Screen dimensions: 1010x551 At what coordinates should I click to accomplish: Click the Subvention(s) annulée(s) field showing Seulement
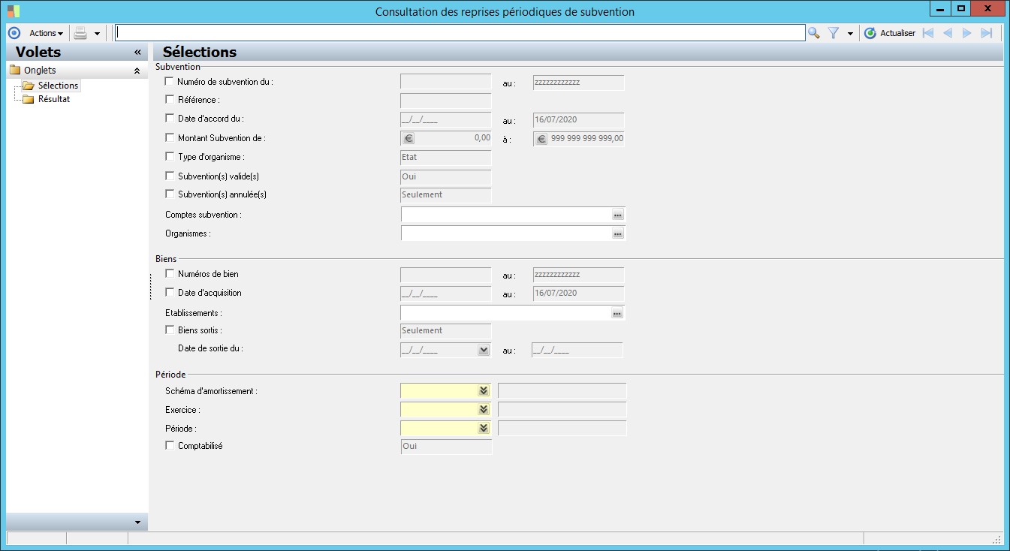click(446, 195)
